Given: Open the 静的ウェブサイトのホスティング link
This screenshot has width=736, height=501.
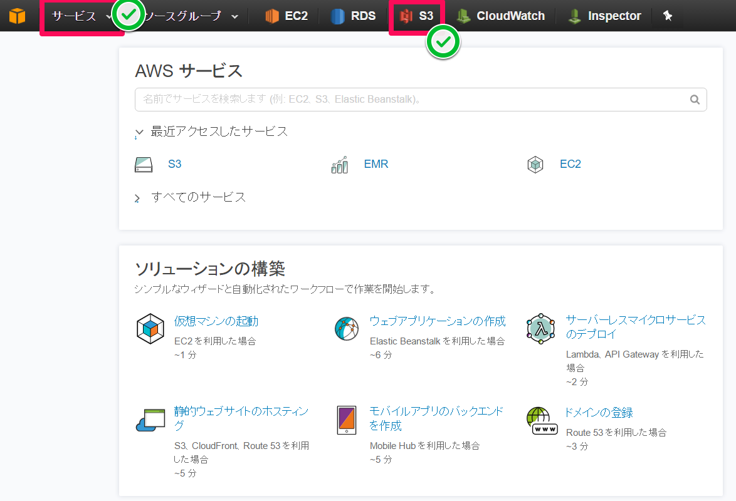Looking at the screenshot, I should coord(241,418).
